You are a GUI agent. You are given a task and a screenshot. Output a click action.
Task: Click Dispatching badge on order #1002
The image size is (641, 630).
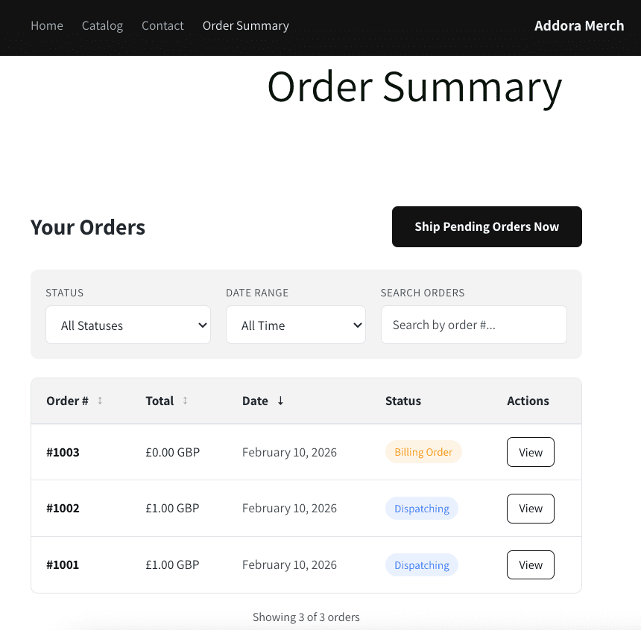tap(422, 509)
